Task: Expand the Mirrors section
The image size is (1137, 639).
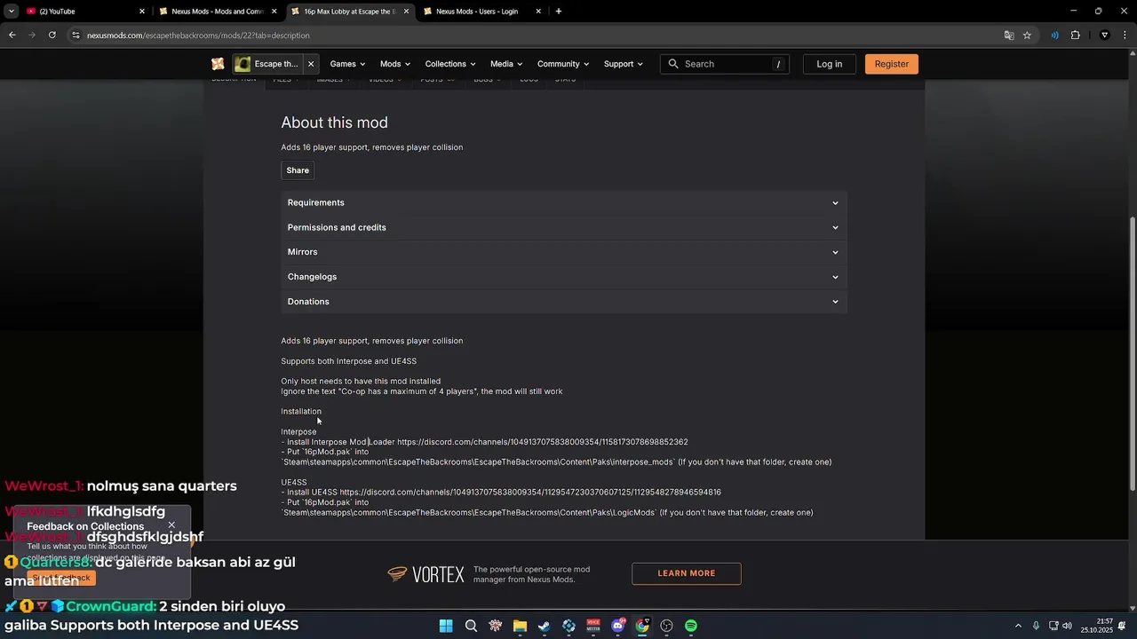Action: 563,252
